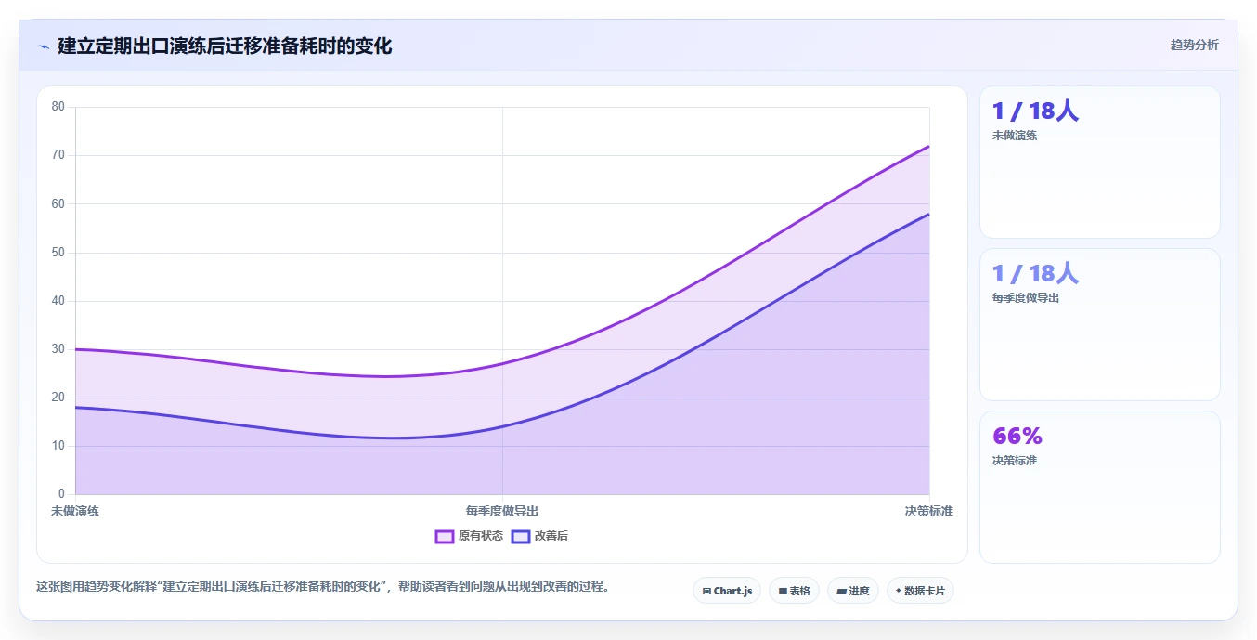1257x640 pixels.
Task: Click the 每季度做导出 stat card value
Action: point(1035,274)
